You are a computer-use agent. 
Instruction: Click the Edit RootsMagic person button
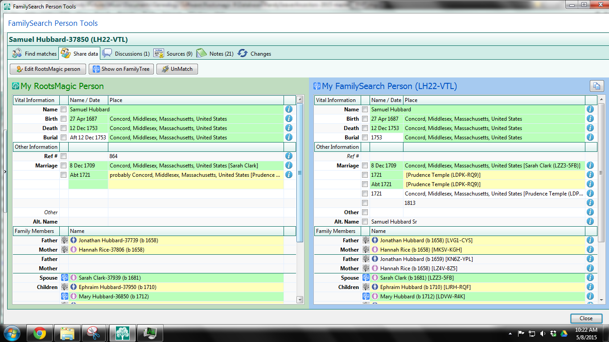point(48,69)
